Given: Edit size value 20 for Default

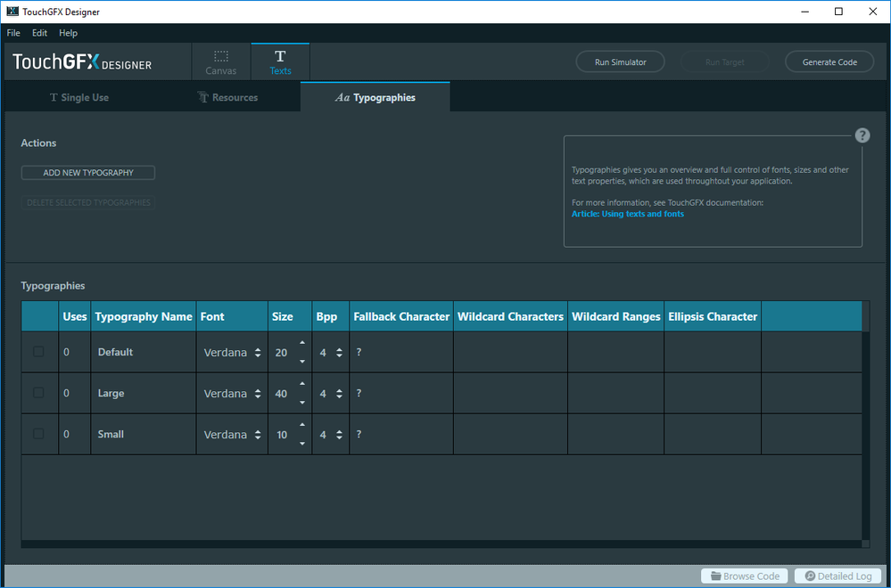Looking at the screenshot, I should click(281, 353).
